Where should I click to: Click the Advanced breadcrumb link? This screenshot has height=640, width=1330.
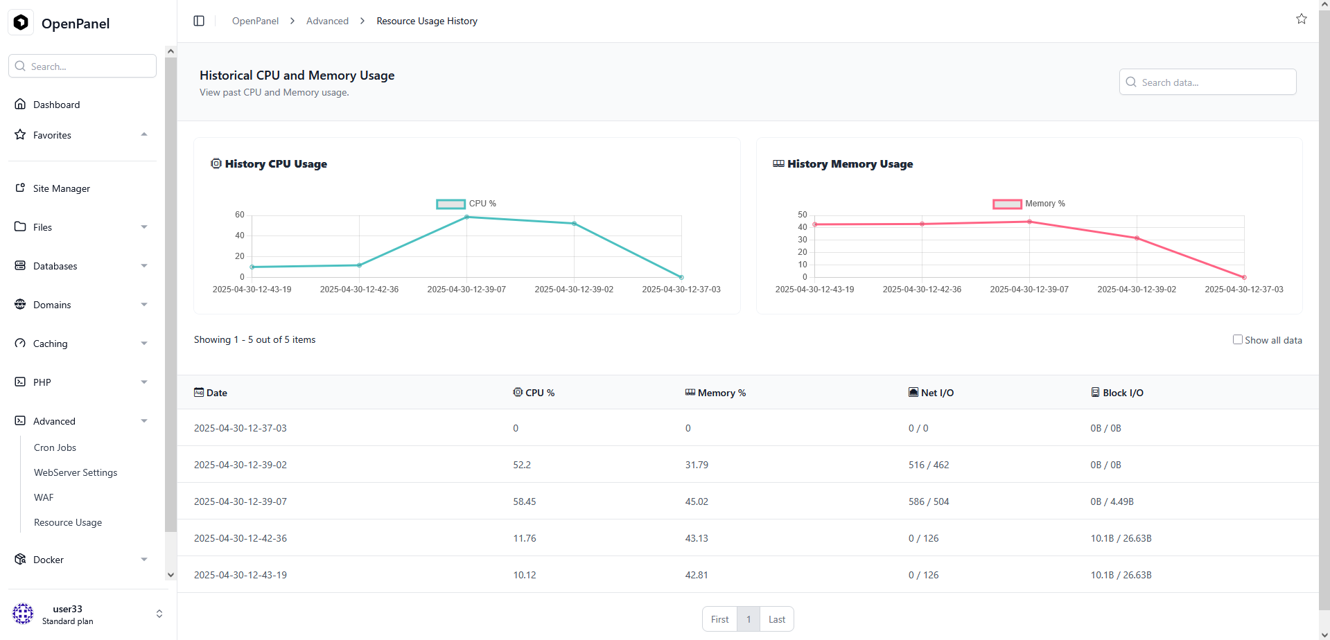[x=327, y=21]
